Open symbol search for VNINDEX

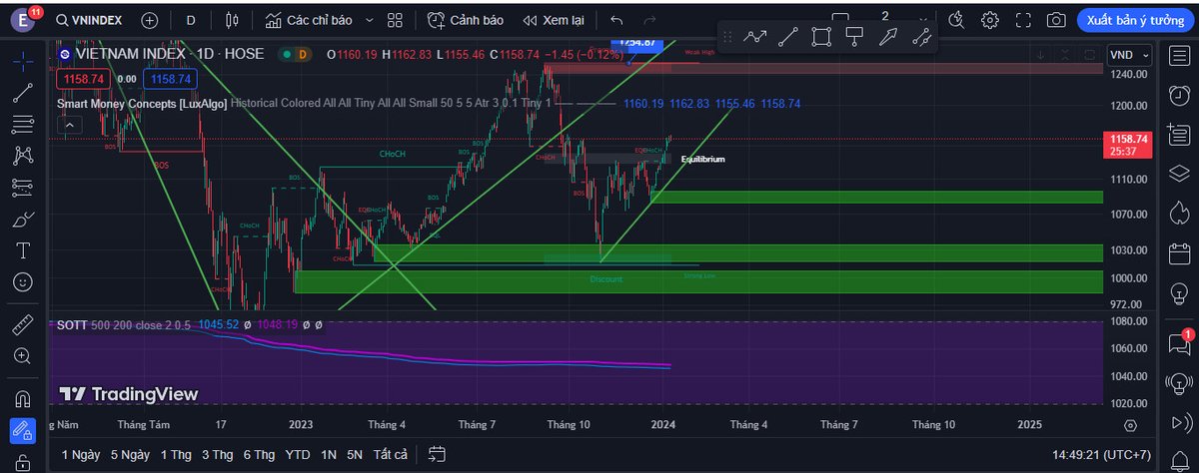91,20
